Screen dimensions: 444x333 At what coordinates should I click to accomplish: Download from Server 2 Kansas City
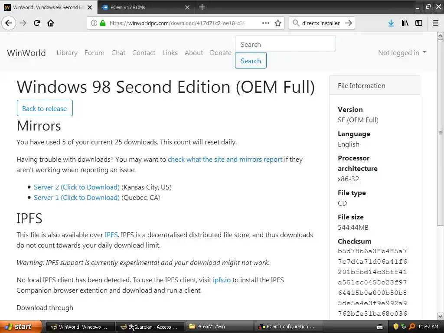point(76,187)
